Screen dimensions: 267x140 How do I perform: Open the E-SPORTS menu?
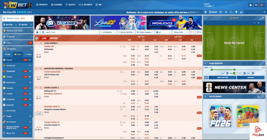point(85,5)
